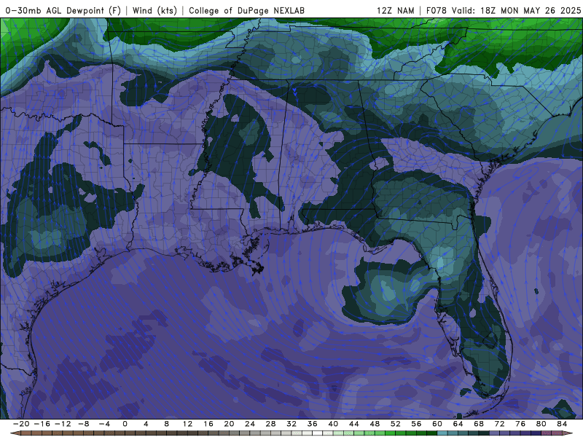583x437 pixels.
Task: Click the 28 value on the legend scale
Action: point(270,424)
